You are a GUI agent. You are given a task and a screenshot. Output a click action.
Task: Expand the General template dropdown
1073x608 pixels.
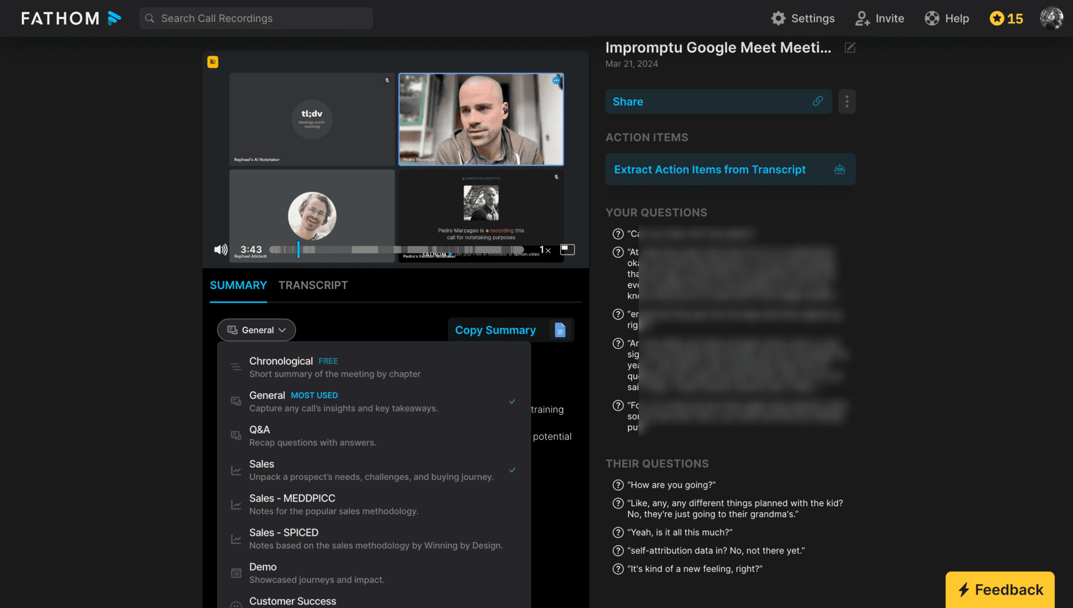coord(256,330)
